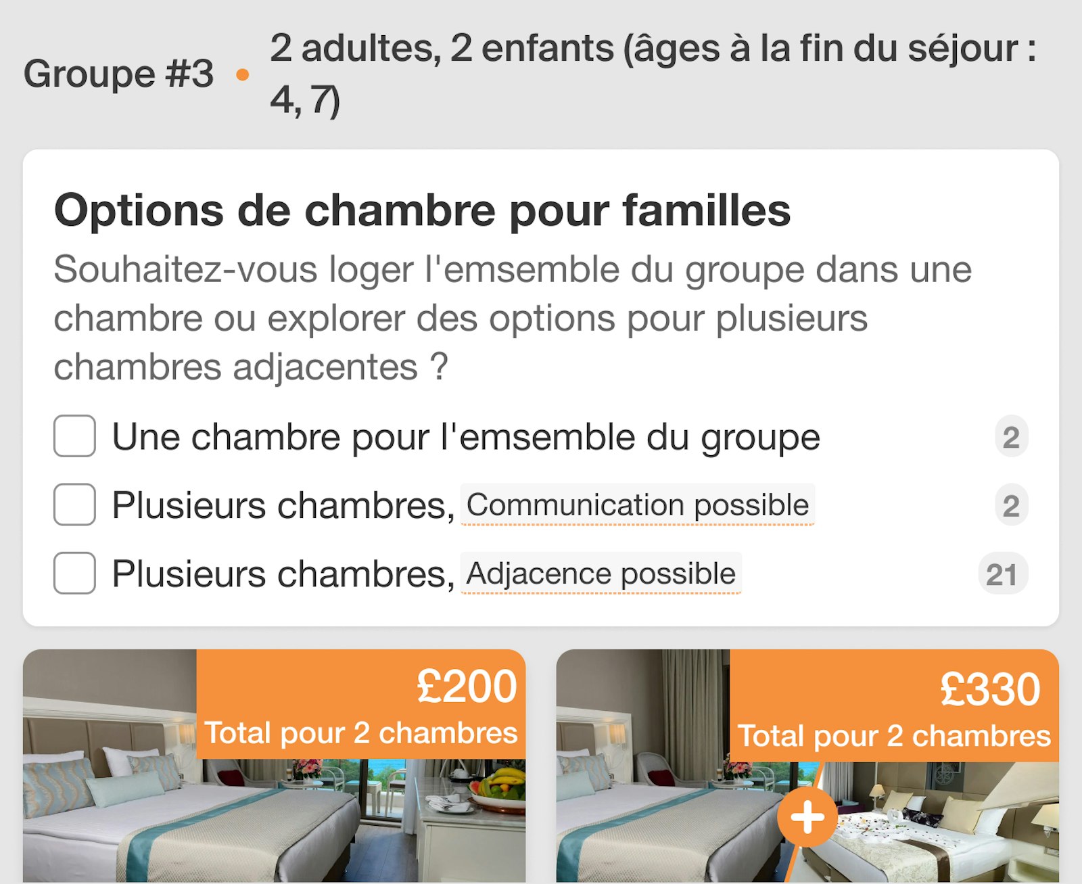Click the count badge for the single-room option
The image size is (1082, 884).
[x=1010, y=437]
